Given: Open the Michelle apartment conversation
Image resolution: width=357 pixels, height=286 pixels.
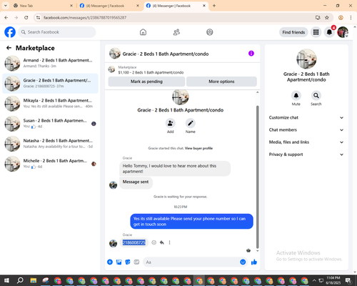Looking at the screenshot, I should 50,164.
